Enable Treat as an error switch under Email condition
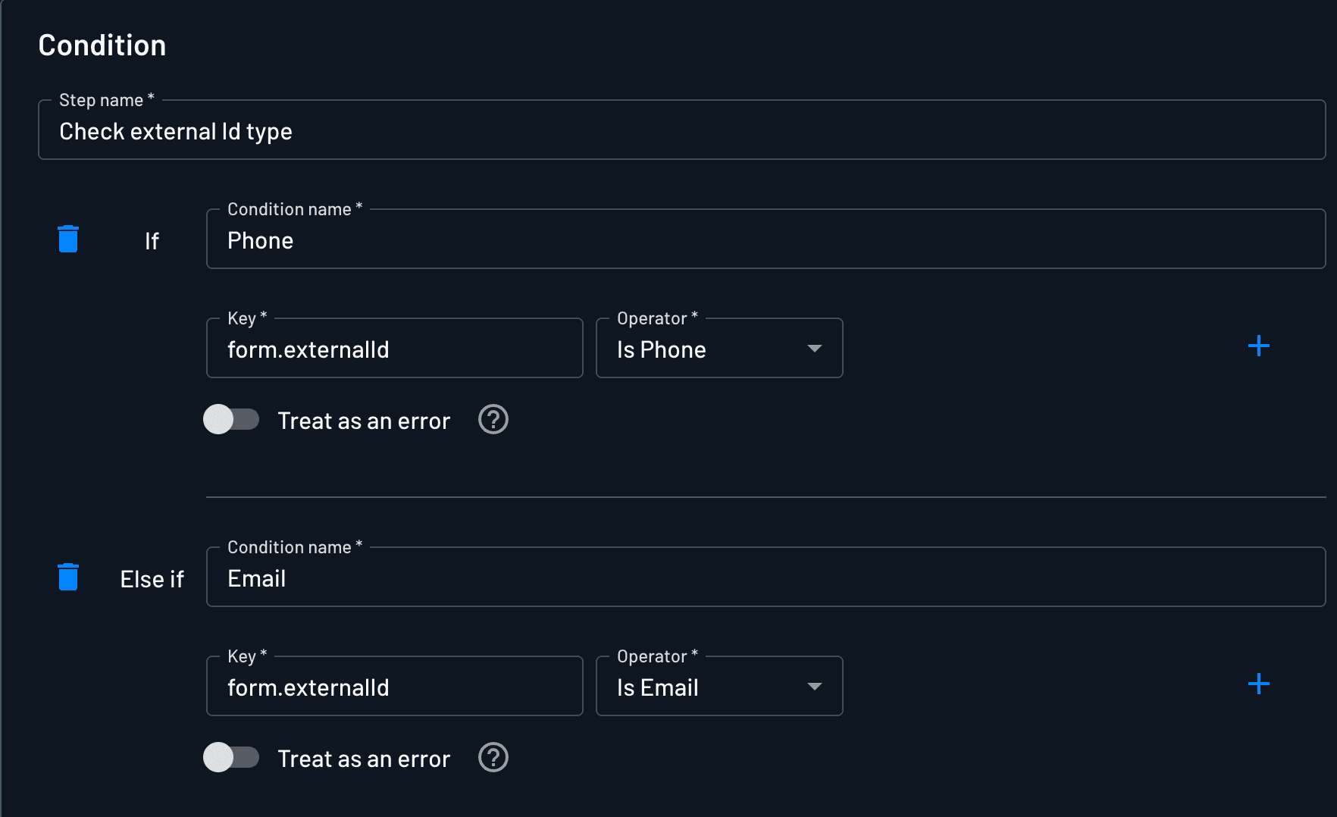 click(231, 758)
